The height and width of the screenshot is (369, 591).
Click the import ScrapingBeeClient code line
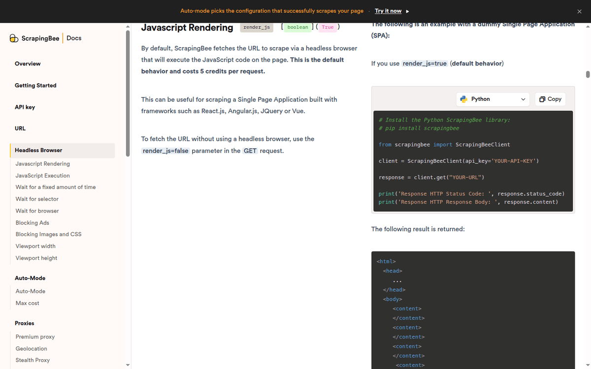[x=444, y=145]
